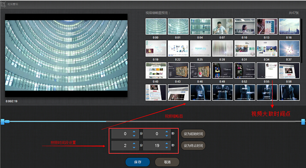Image resolution: width=306 pixels, height=168 pixels.
Task: Select the thumbnail at 0:07
Action: tap(222, 27)
